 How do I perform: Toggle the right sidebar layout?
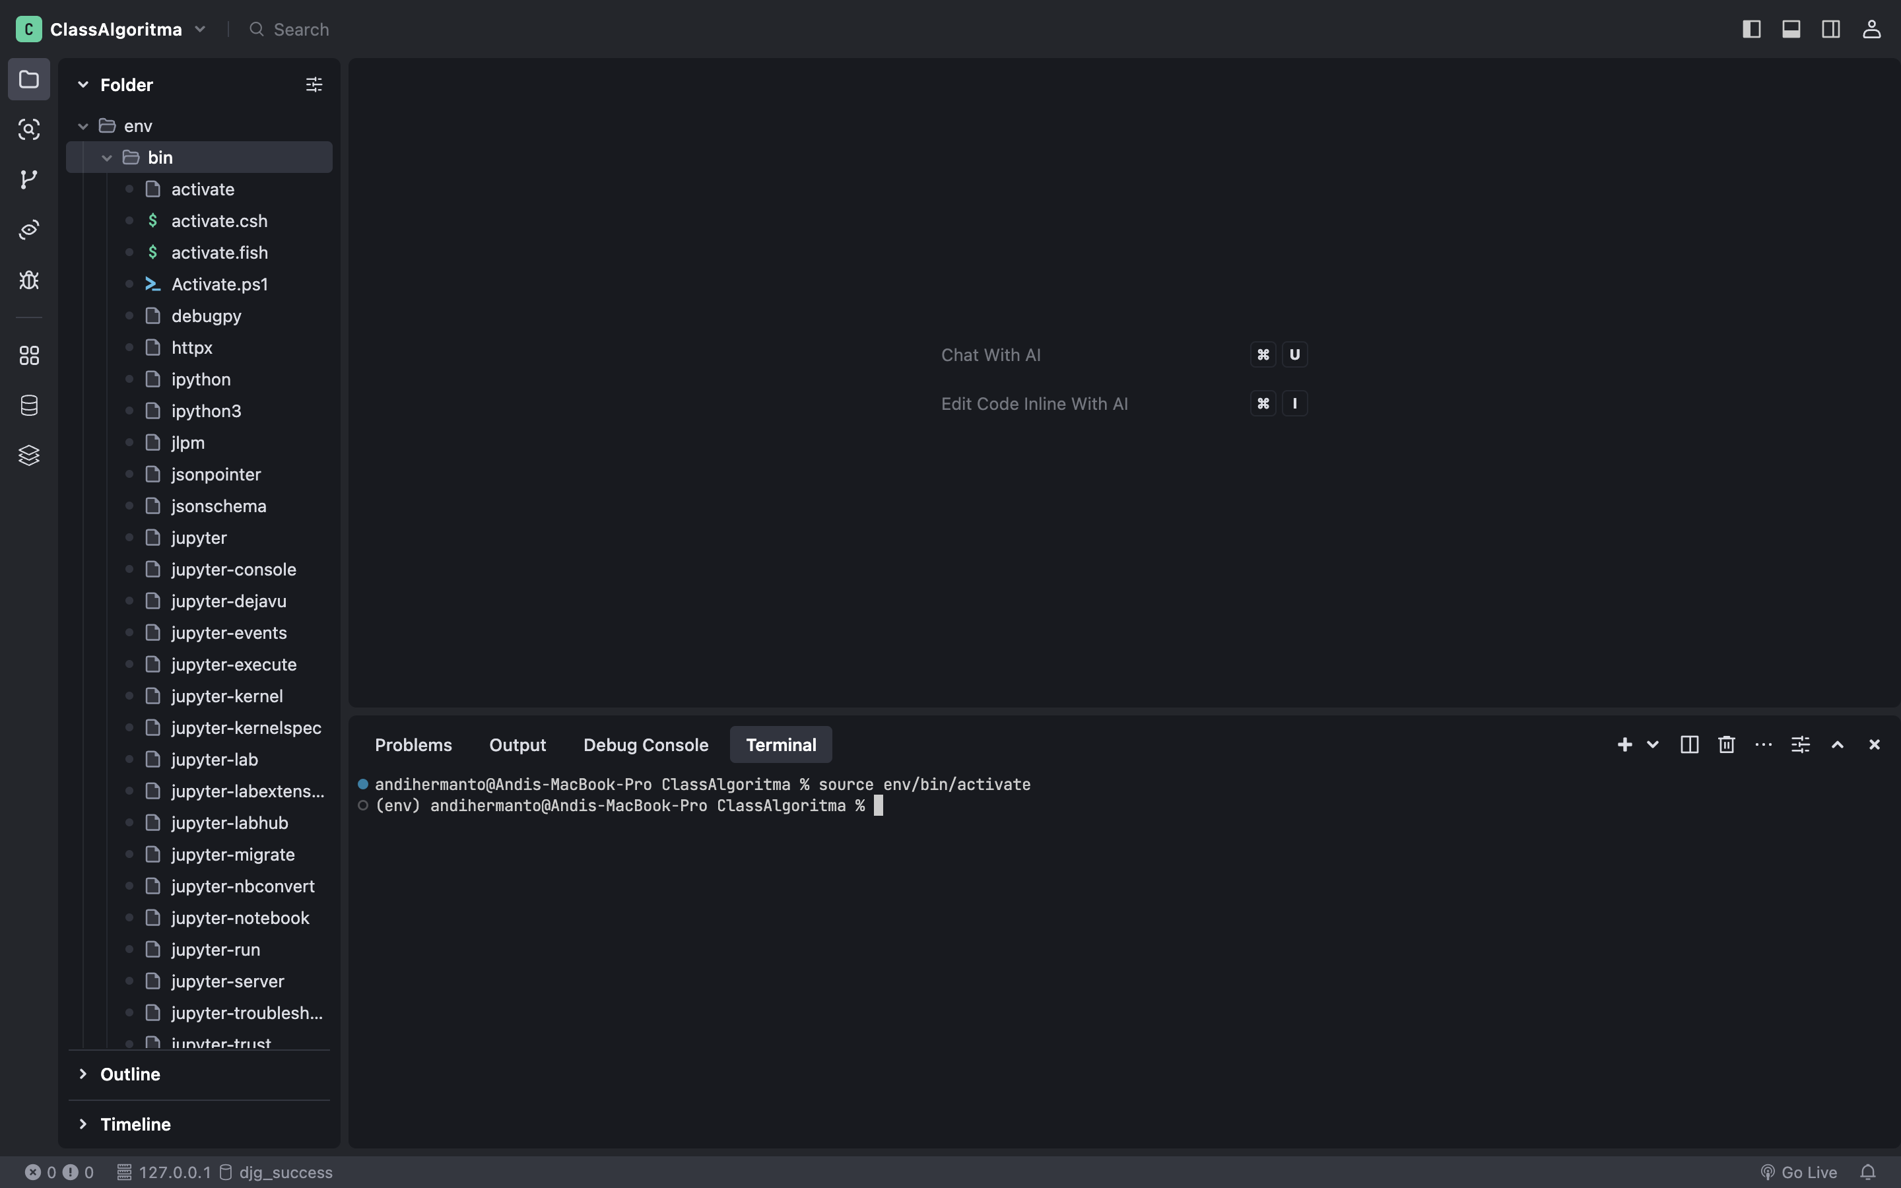(1830, 29)
